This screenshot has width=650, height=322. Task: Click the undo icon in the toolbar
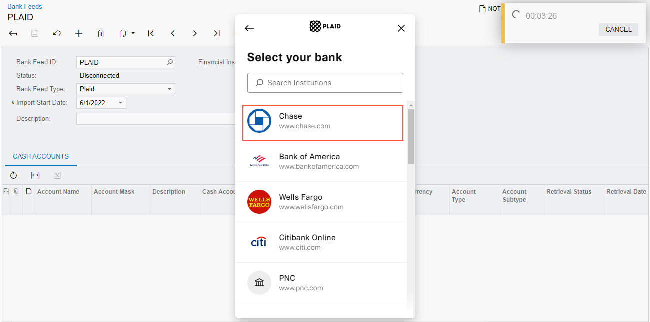[x=57, y=33]
